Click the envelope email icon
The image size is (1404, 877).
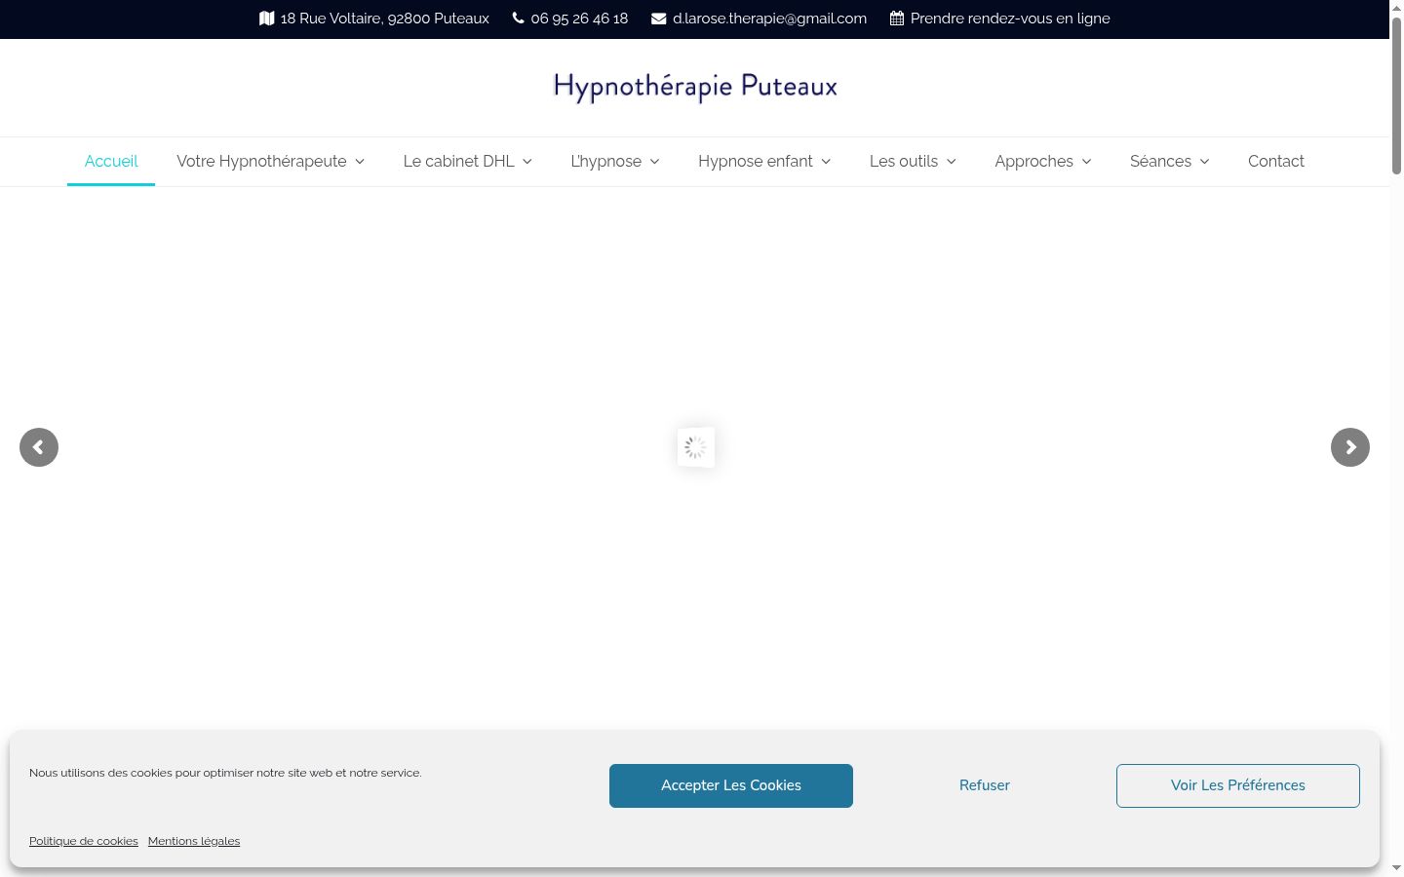click(659, 19)
